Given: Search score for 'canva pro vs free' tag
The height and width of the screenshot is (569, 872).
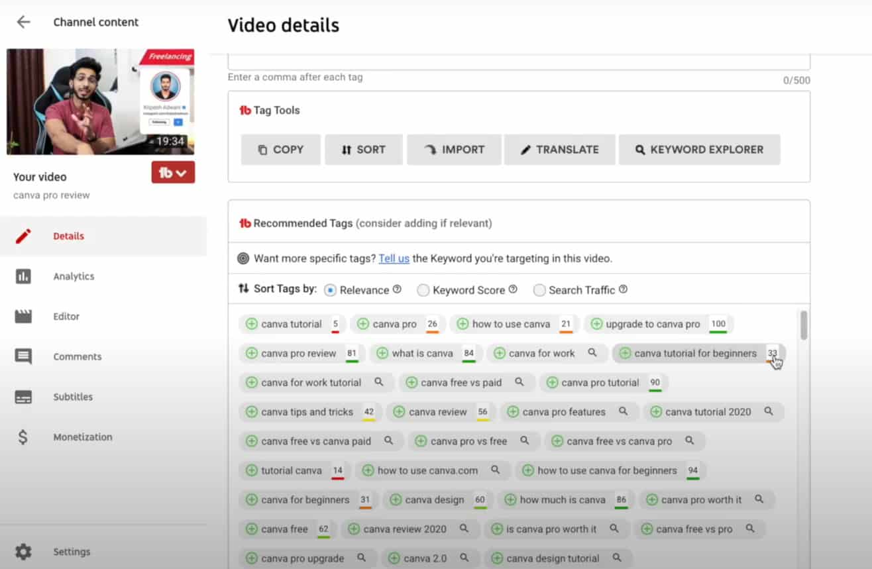Looking at the screenshot, I should pos(525,440).
